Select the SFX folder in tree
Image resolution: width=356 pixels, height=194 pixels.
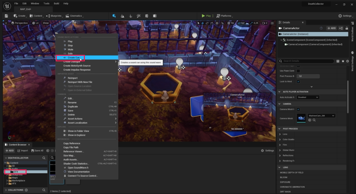pos(16,172)
